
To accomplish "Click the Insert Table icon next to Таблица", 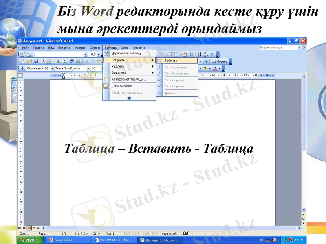I will tap(159, 60).
